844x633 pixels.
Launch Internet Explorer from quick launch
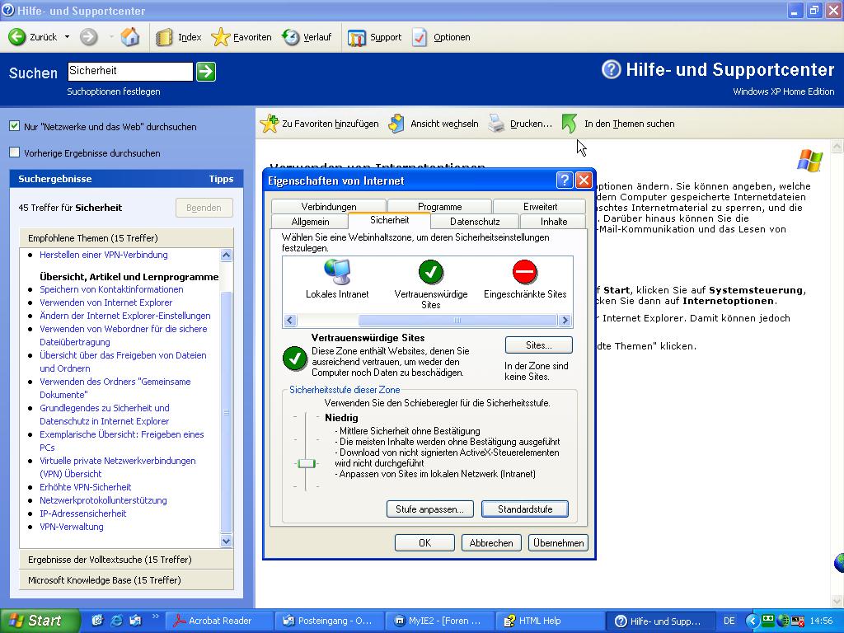(x=116, y=621)
